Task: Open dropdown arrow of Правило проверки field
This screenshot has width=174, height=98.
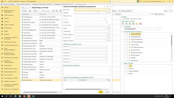Action: coord(107,41)
